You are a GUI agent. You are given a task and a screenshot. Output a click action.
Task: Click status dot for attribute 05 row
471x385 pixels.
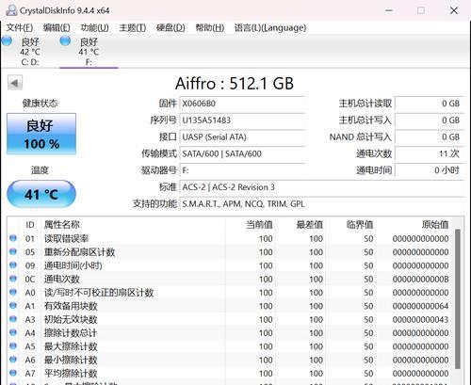13,251
